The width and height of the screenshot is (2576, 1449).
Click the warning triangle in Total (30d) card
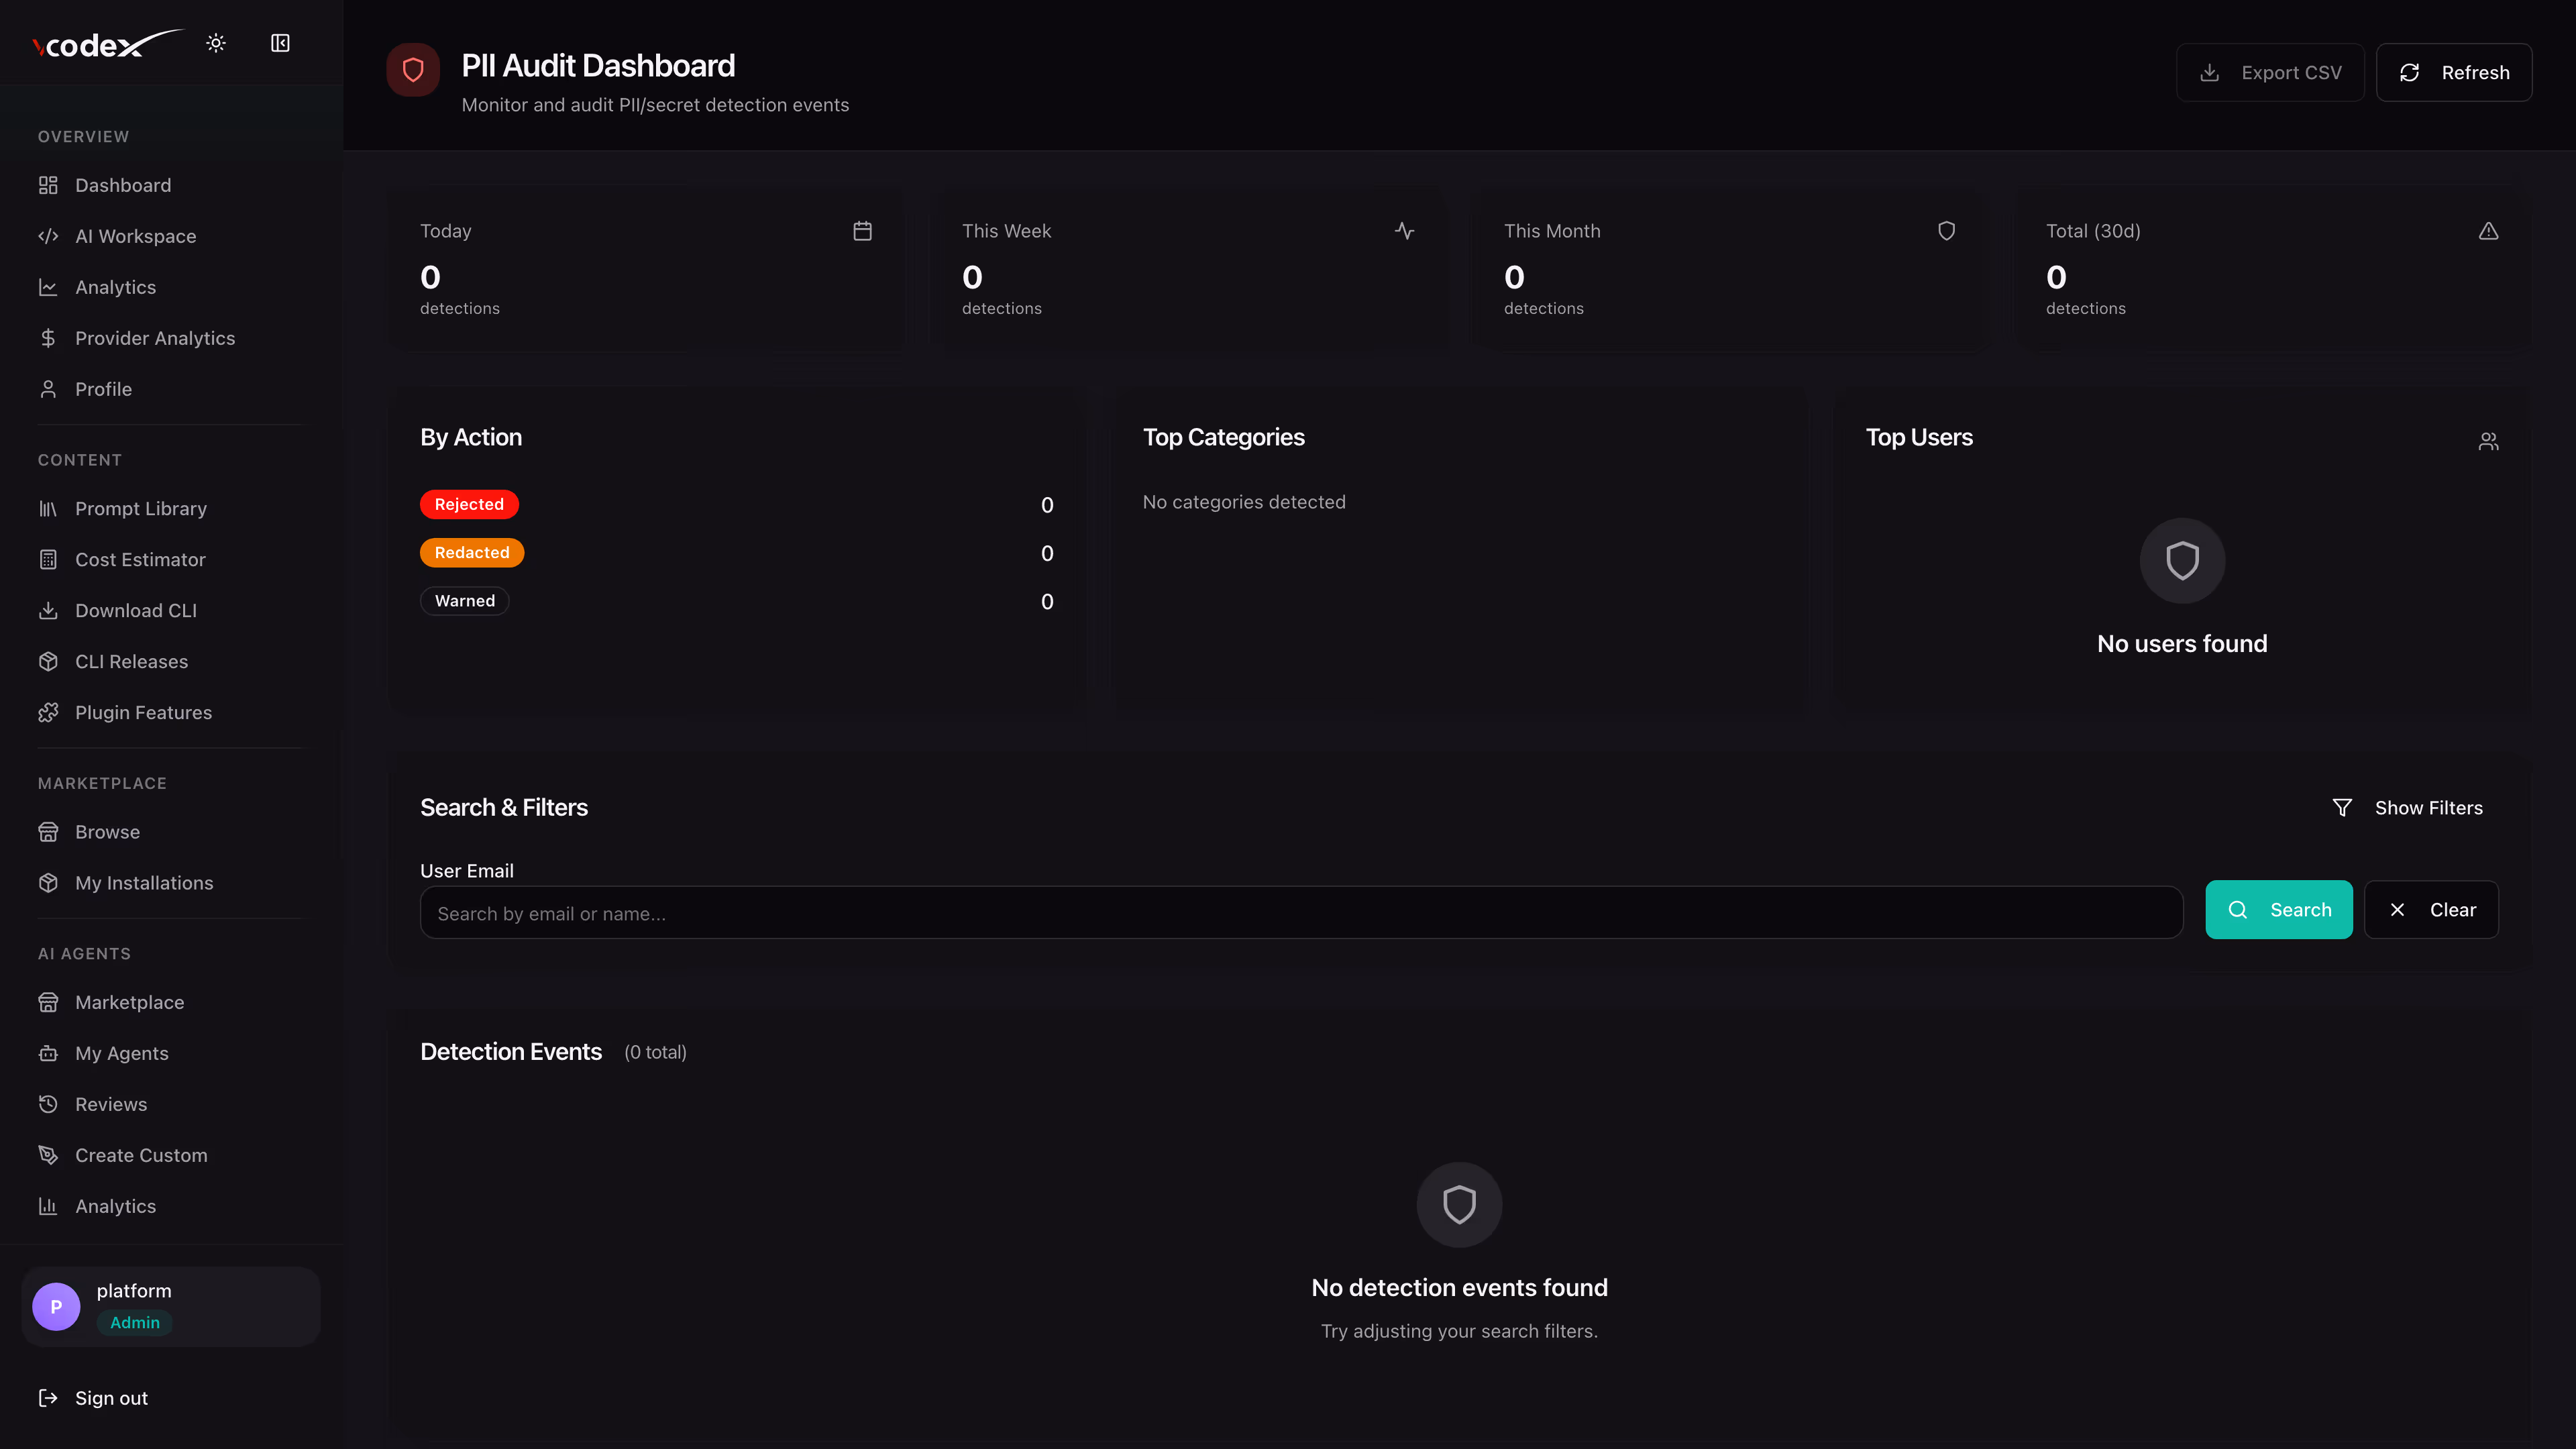click(x=2488, y=231)
